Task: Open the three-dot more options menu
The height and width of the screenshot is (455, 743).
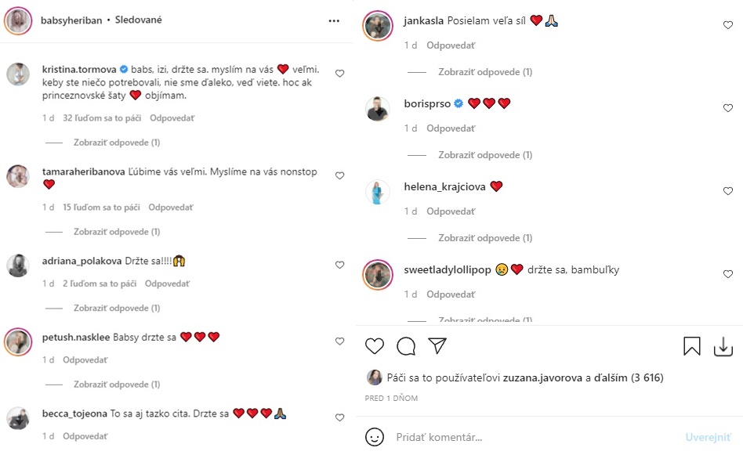Action: [x=335, y=20]
